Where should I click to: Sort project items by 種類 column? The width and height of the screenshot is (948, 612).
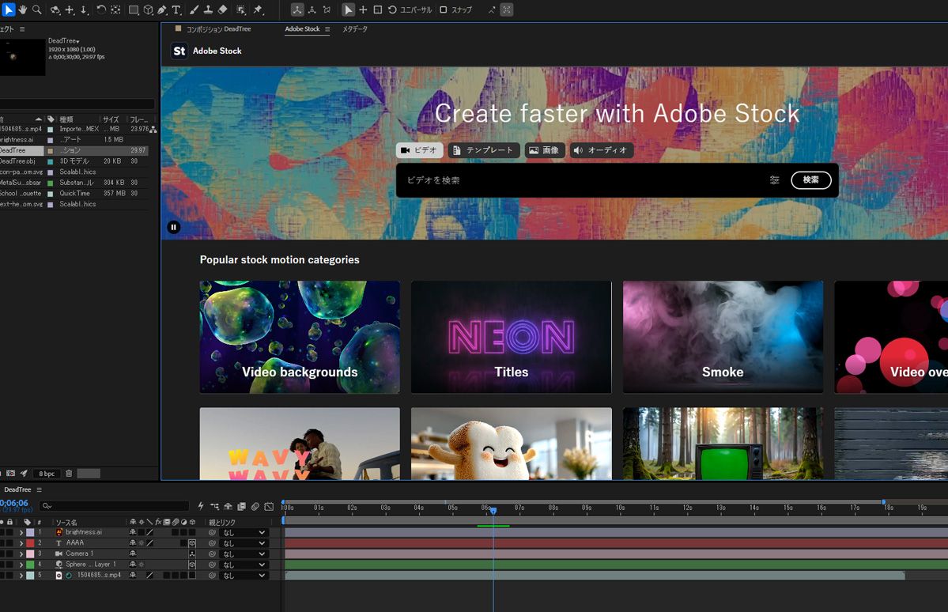[x=66, y=119]
